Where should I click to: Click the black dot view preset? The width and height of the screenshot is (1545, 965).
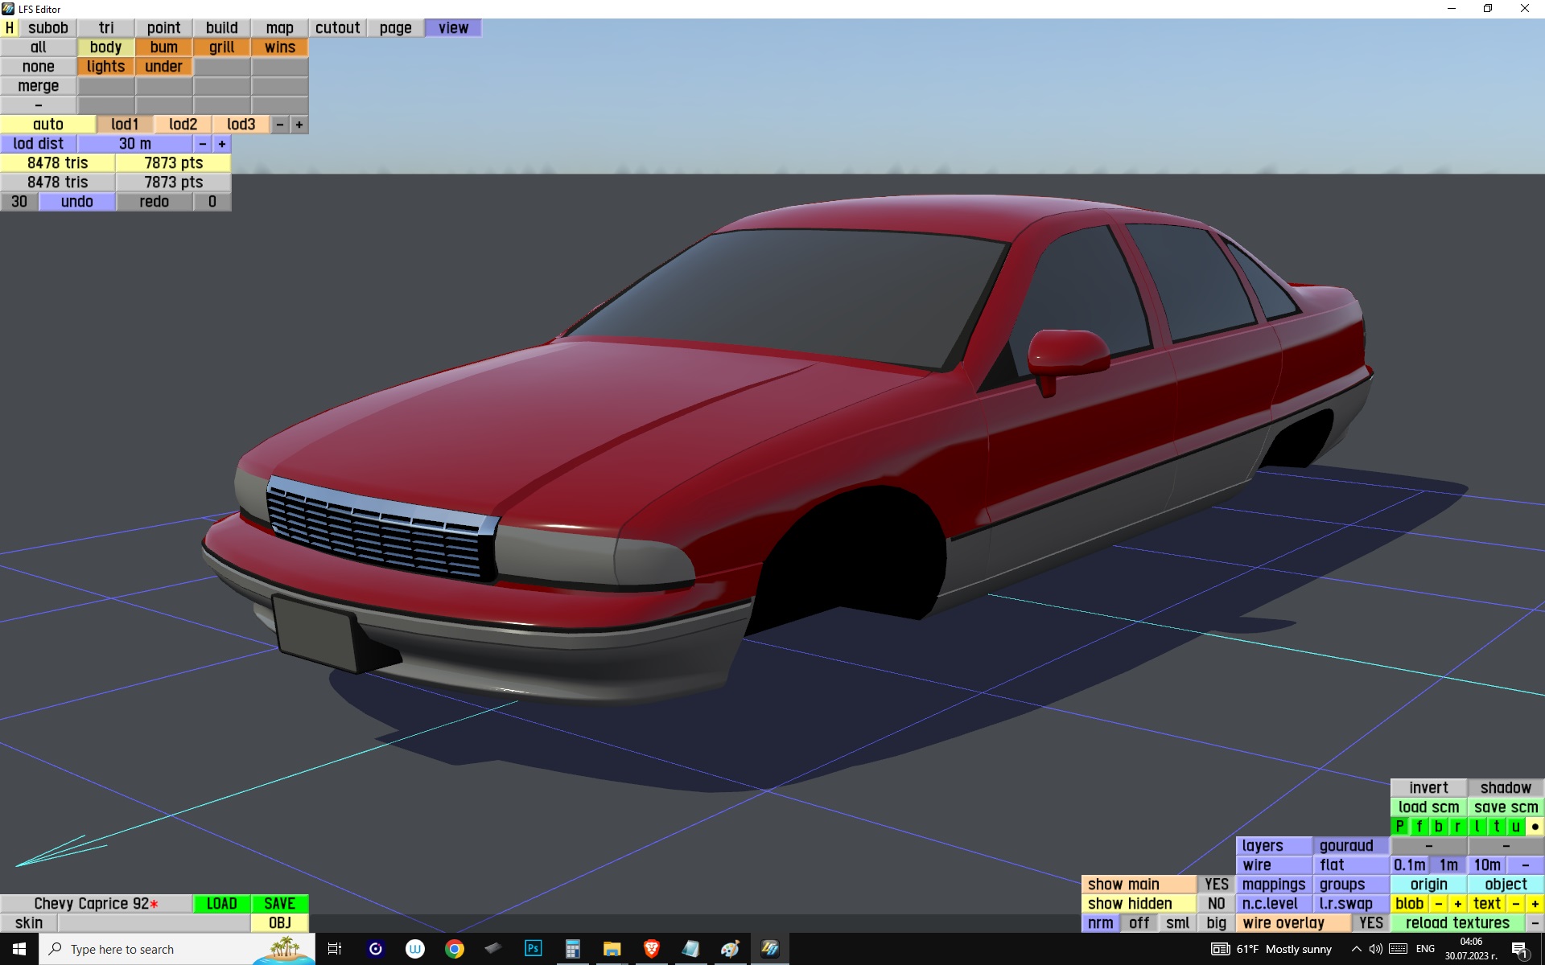click(x=1535, y=827)
